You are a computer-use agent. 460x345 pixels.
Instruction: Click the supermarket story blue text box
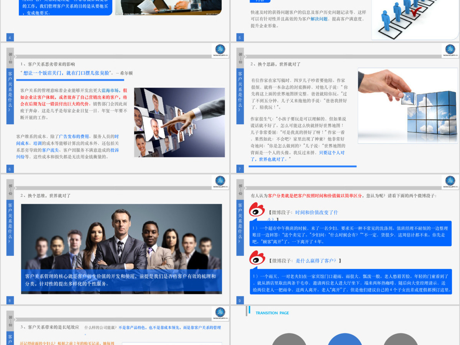(x=350, y=233)
